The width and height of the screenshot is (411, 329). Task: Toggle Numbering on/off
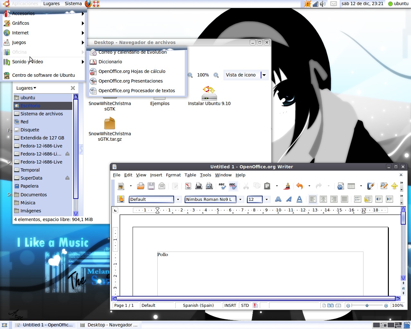(x=357, y=199)
